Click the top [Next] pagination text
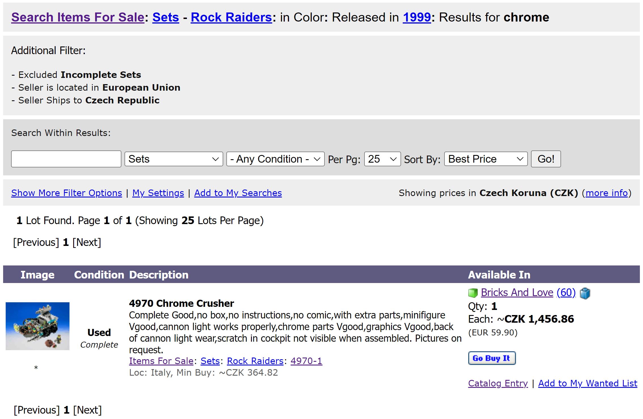The width and height of the screenshot is (643, 419). (x=87, y=243)
